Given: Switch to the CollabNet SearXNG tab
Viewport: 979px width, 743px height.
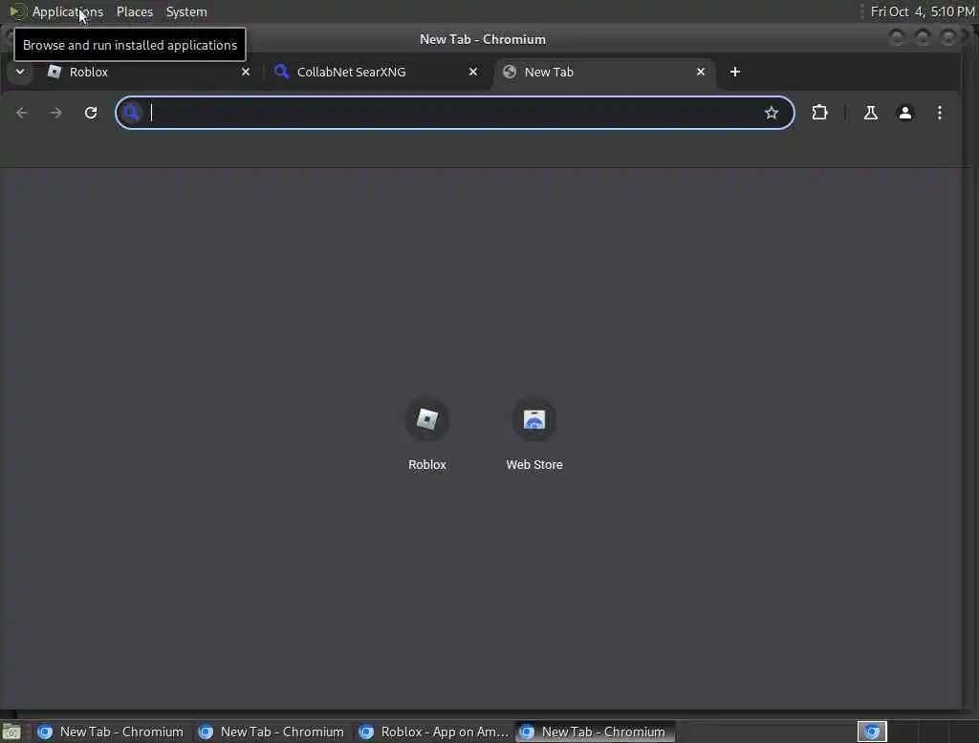Looking at the screenshot, I should (377, 72).
